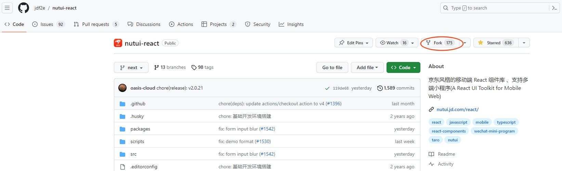Expand the green Code dropdown
Viewport: 562px width, 171px height.
(403, 67)
